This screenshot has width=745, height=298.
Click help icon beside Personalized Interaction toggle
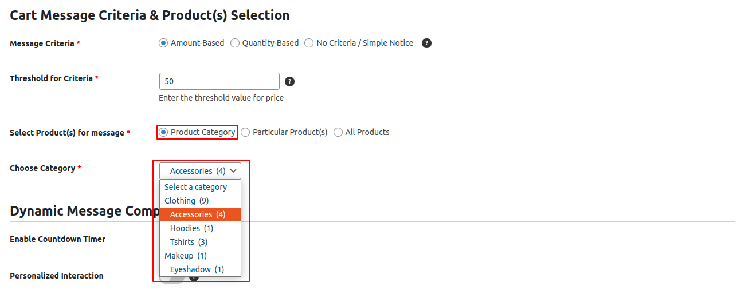[194, 278]
